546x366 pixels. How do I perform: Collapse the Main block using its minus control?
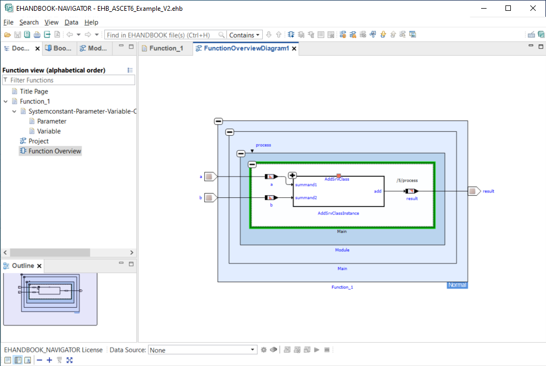[x=252, y=164]
